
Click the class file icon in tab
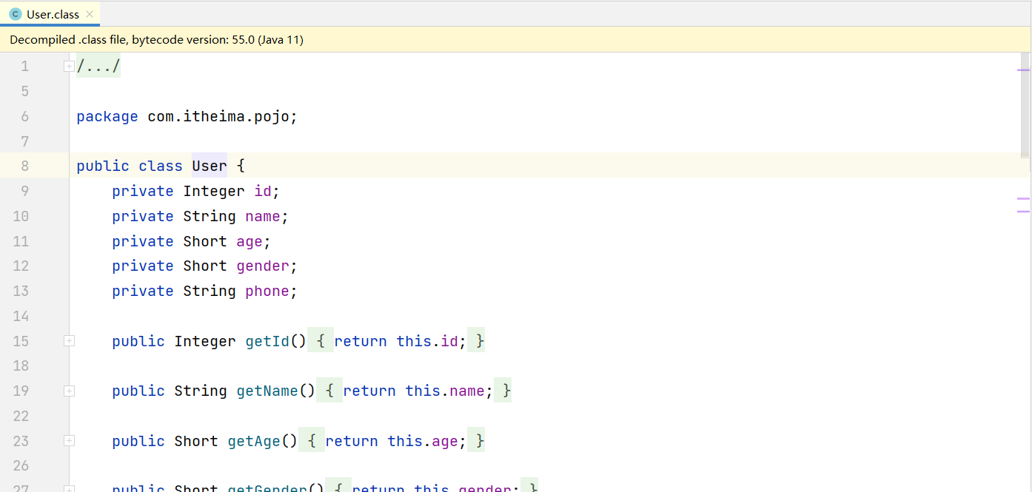(x=16, y=14)
